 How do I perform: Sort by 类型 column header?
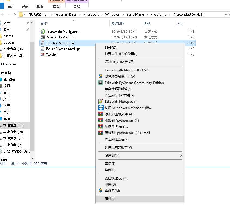(x=147, y=23)
